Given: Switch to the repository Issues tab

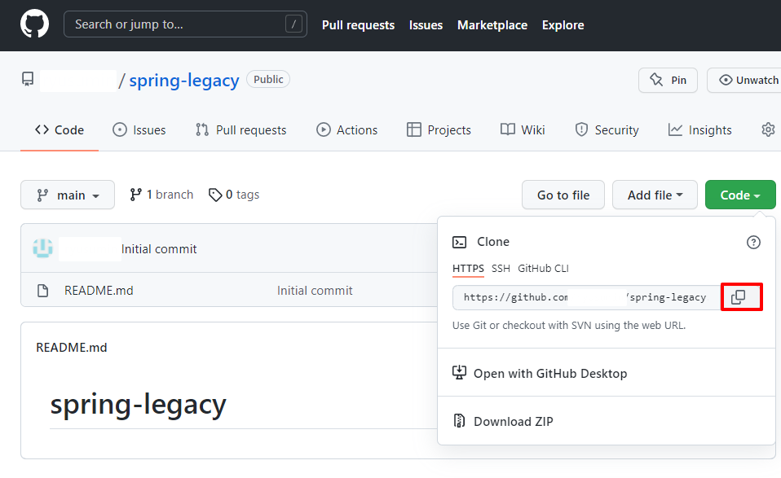Looking at the screenshot, I should 139,129.
